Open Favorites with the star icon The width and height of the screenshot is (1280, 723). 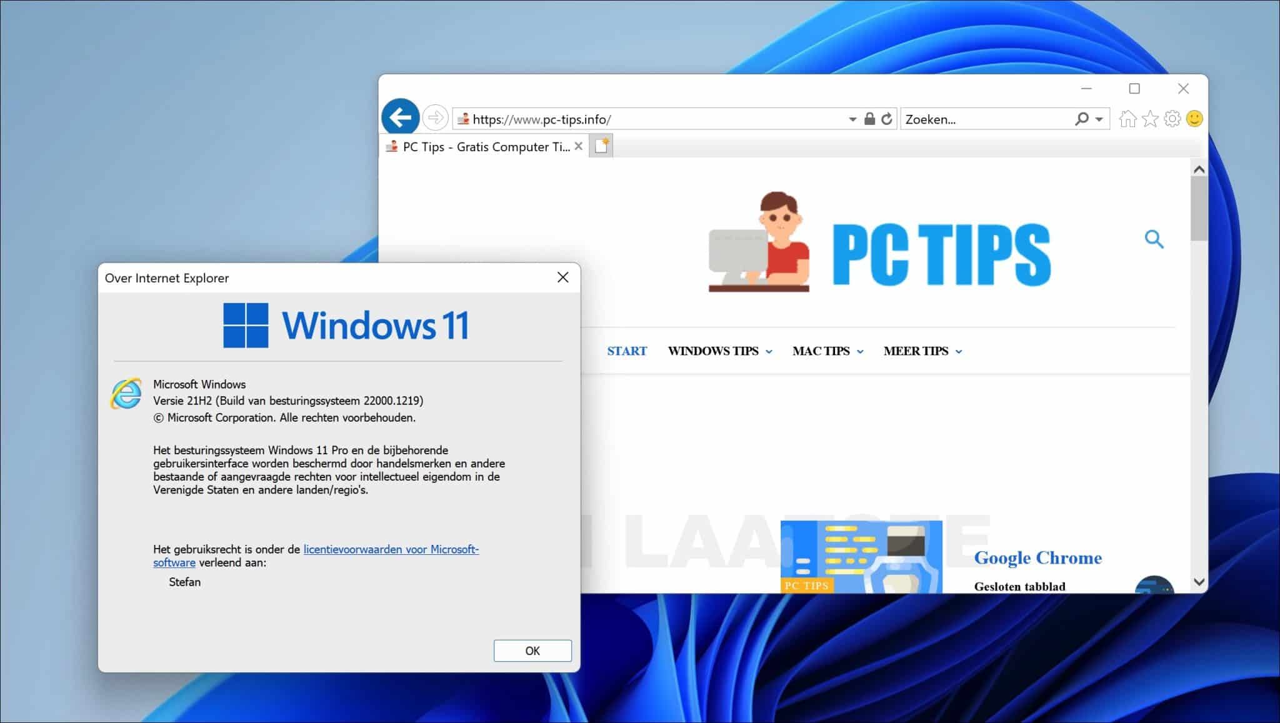pyautogui.click(x=1149, y=118)
